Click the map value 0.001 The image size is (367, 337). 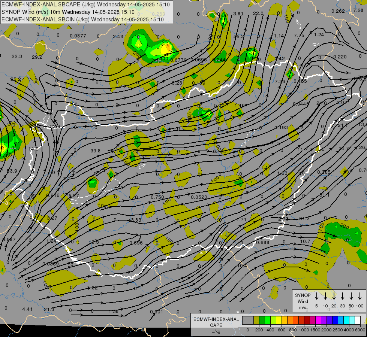(157, 312)
